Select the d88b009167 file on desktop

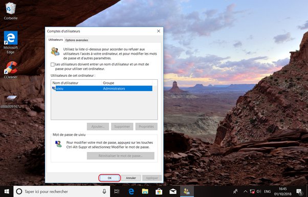click(11, 102)
